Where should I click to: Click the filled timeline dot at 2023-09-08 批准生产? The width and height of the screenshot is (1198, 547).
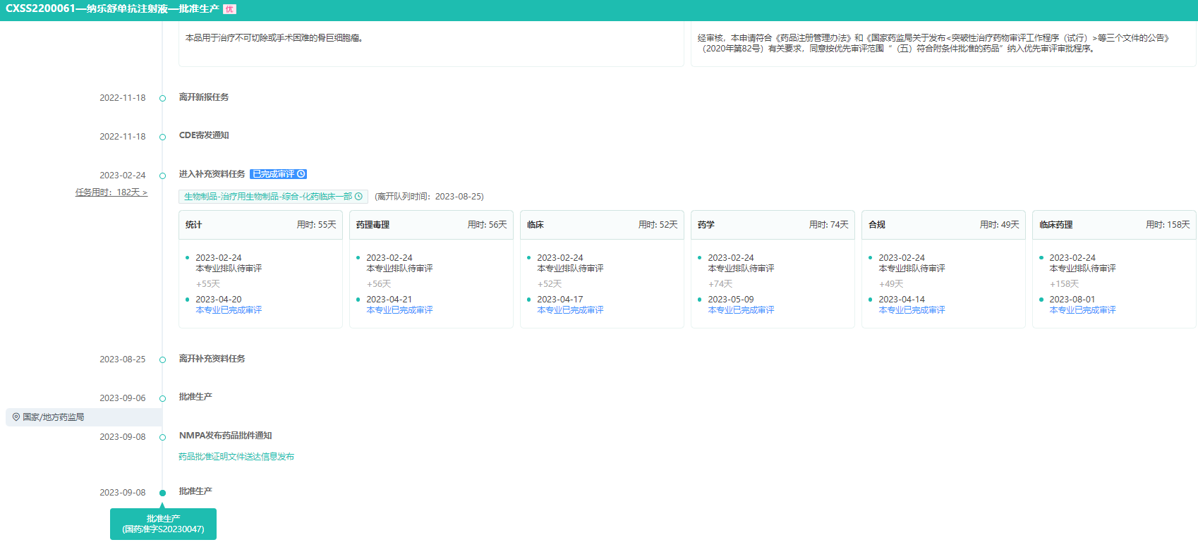coord(162,493)
